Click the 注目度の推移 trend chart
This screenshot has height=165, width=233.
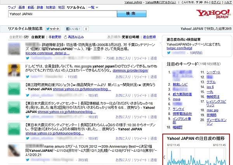(196, 156)
